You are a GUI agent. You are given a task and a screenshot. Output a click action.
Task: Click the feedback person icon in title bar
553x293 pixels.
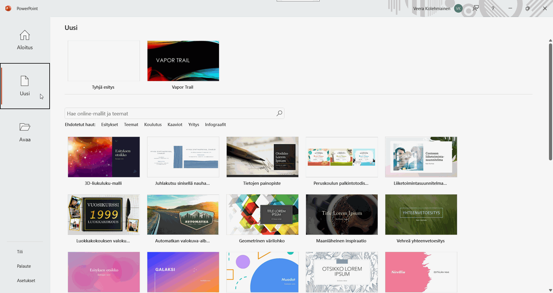[x=476, y=8]
